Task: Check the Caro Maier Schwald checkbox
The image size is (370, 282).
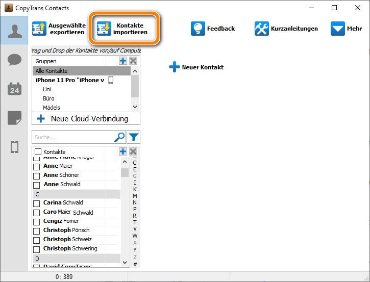Action: coord(37,213)
